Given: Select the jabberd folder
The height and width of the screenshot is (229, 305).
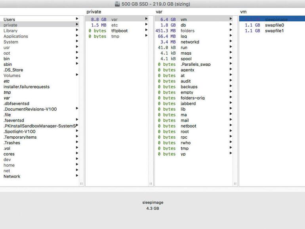Looking at the screenshot, I should coord(194,104).
